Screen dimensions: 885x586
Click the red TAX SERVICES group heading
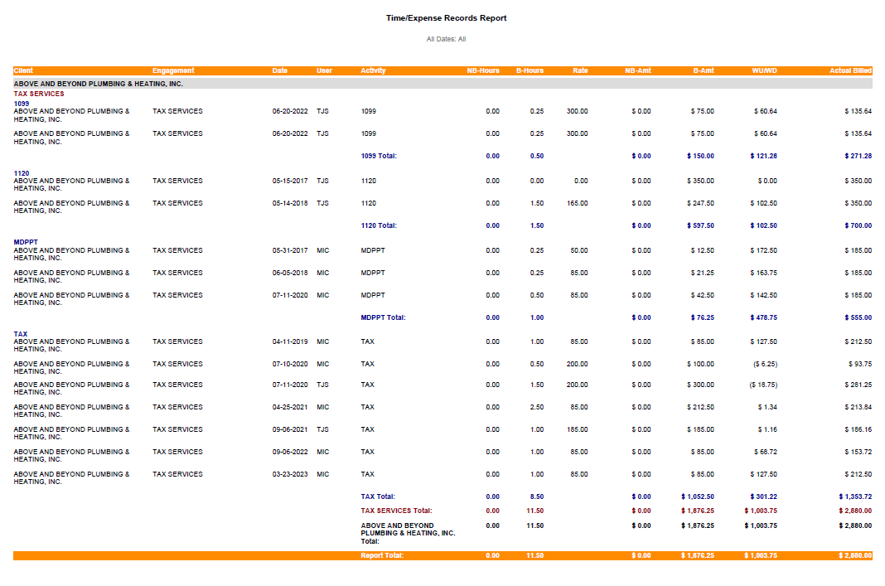pyautogui.click(x=38, y=94)
